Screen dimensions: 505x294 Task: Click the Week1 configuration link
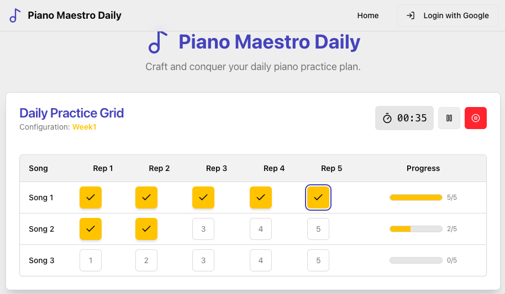pos(85,127)
